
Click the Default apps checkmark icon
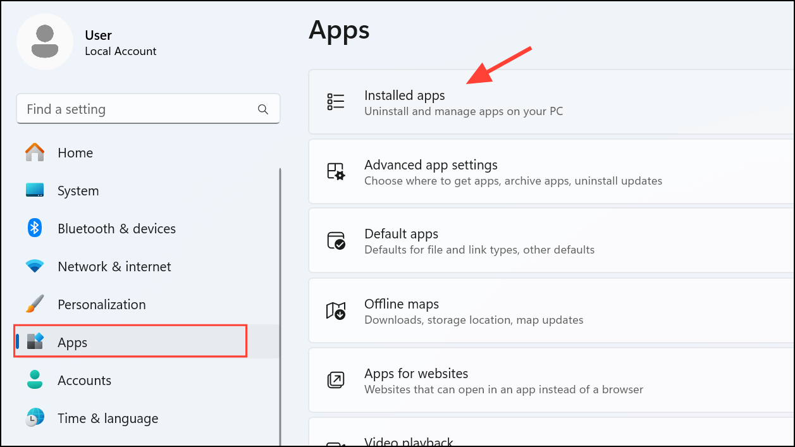(x=336, y=241)
